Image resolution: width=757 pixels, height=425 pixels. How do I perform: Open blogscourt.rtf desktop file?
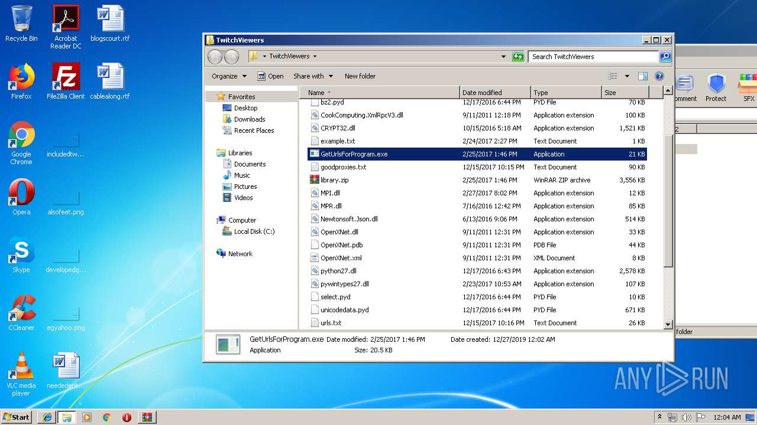pos(110,24)
